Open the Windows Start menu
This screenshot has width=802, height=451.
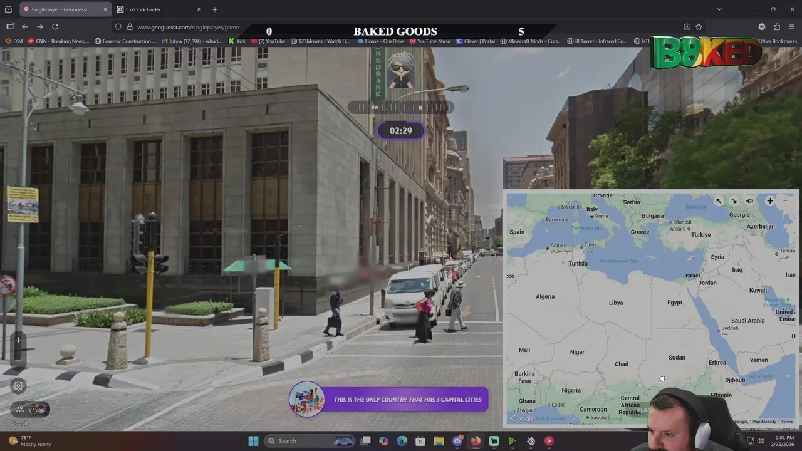[253, 441]
